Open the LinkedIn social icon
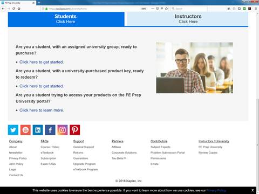 coord(38,130)
